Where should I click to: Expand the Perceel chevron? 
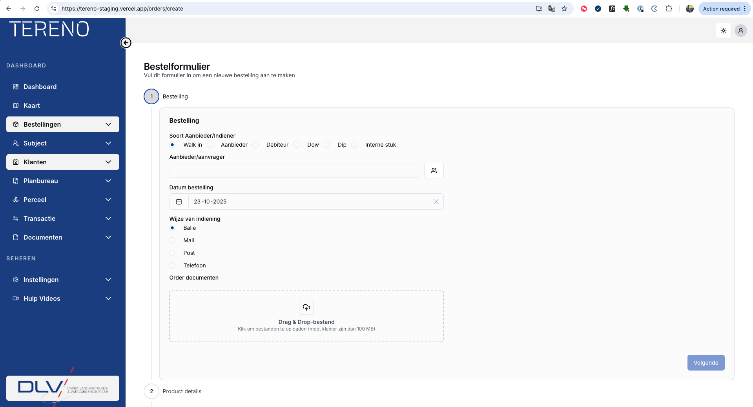pos(108,200)
